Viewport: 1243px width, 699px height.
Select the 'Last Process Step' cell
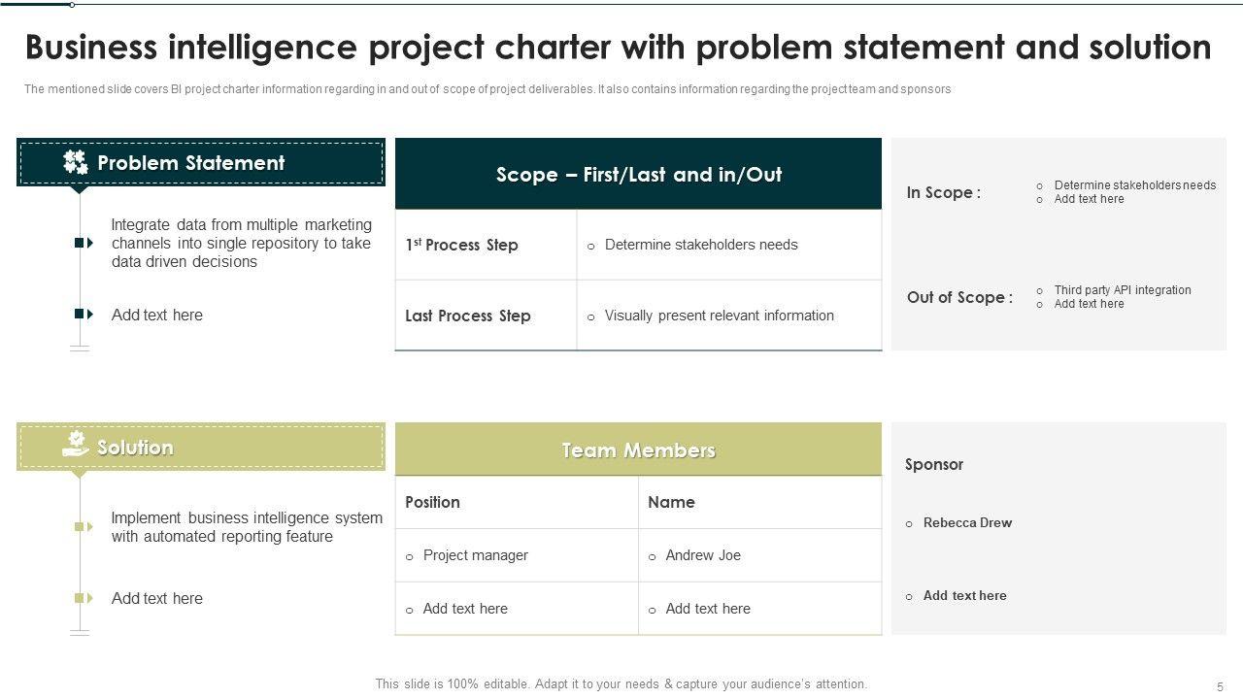[468, 316]
